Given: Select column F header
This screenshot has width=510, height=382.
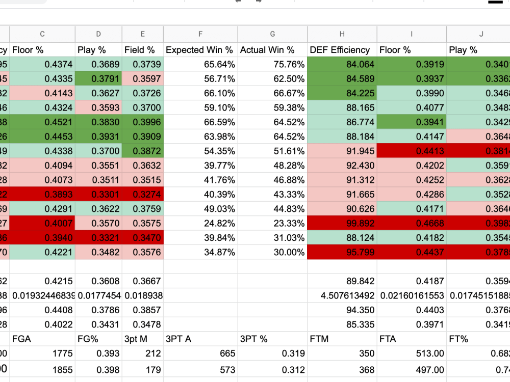Looking at the screenshot, I should [x=200, y=34].
